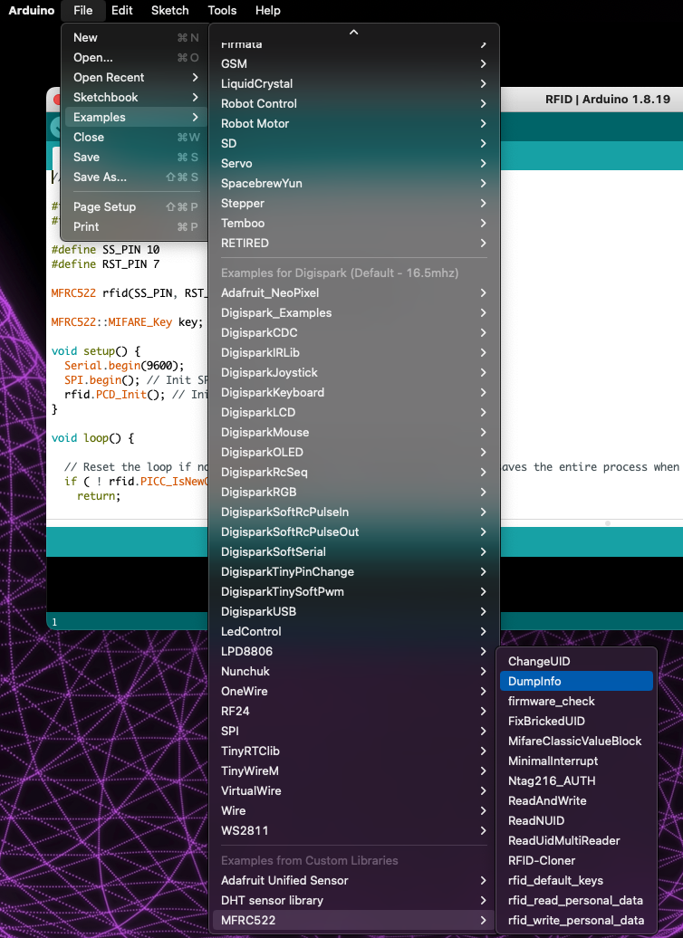Expand the OneWire submenu
The image size is (683, 938).
click(353, 691)
